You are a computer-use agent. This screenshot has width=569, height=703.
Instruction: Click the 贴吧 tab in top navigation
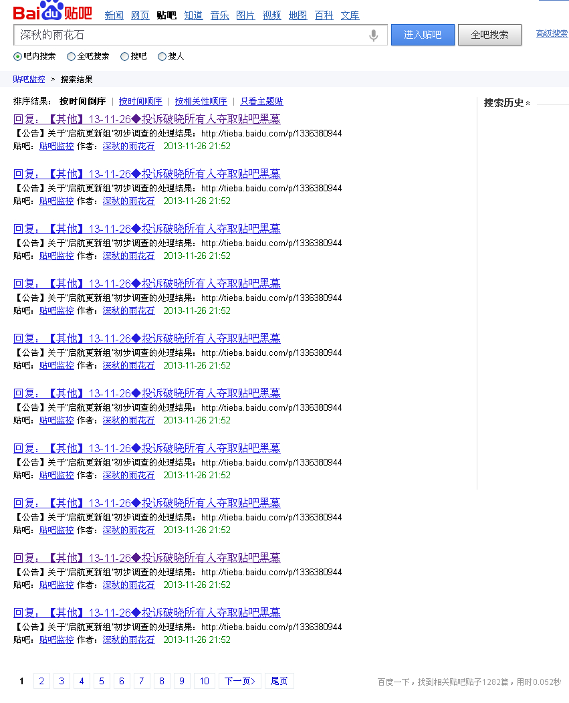[166, 15]
